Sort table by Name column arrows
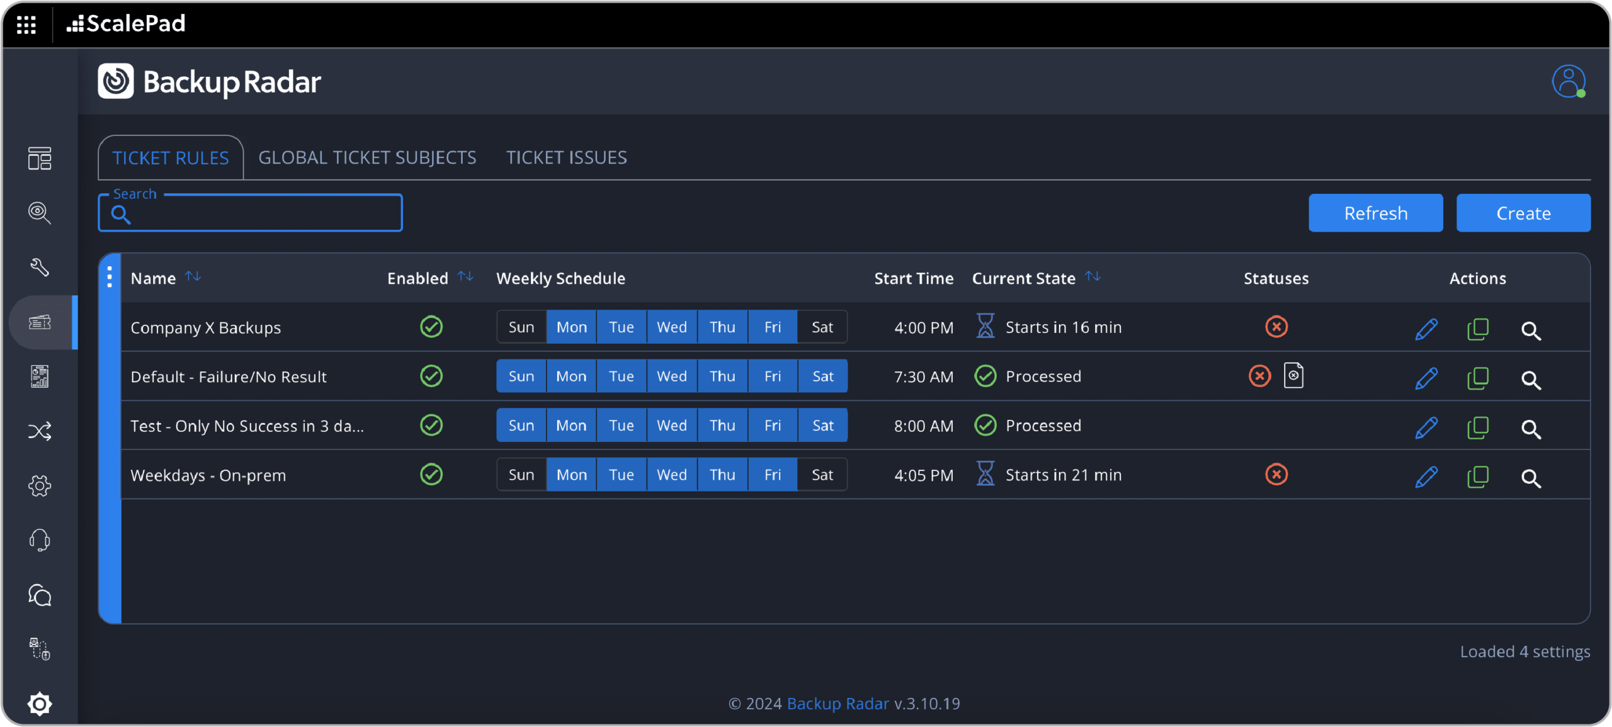 click(193, 277)
